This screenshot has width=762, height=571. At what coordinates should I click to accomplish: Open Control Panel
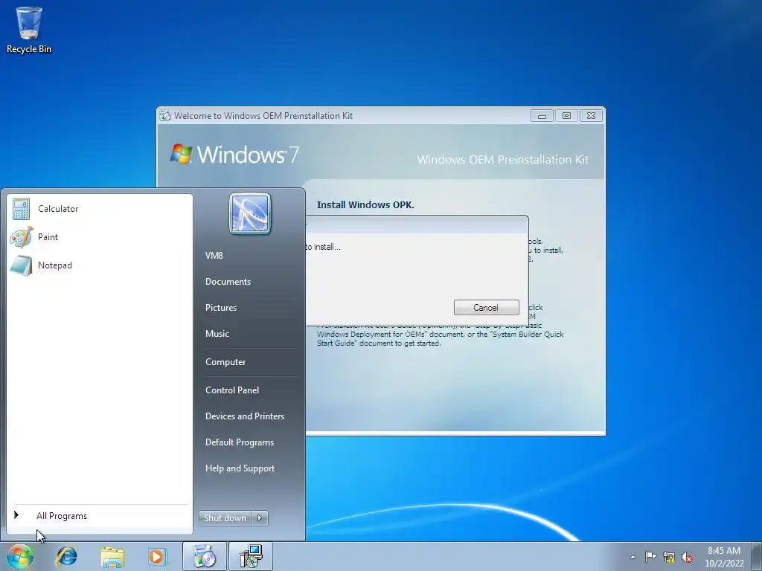tap(232, 390)
